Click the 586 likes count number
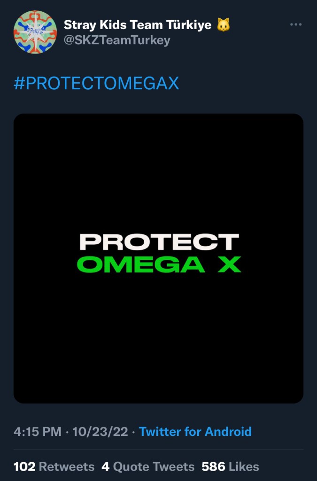 tap(213, 466)
